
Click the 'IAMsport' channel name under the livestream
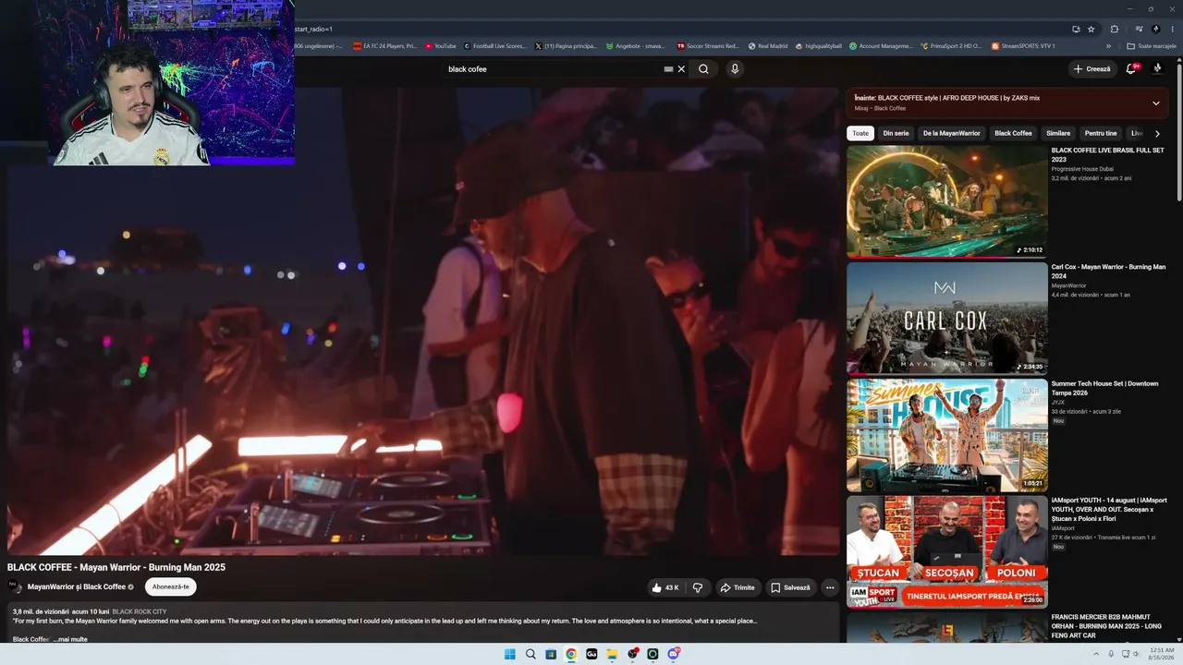[x=1063, y=528]
